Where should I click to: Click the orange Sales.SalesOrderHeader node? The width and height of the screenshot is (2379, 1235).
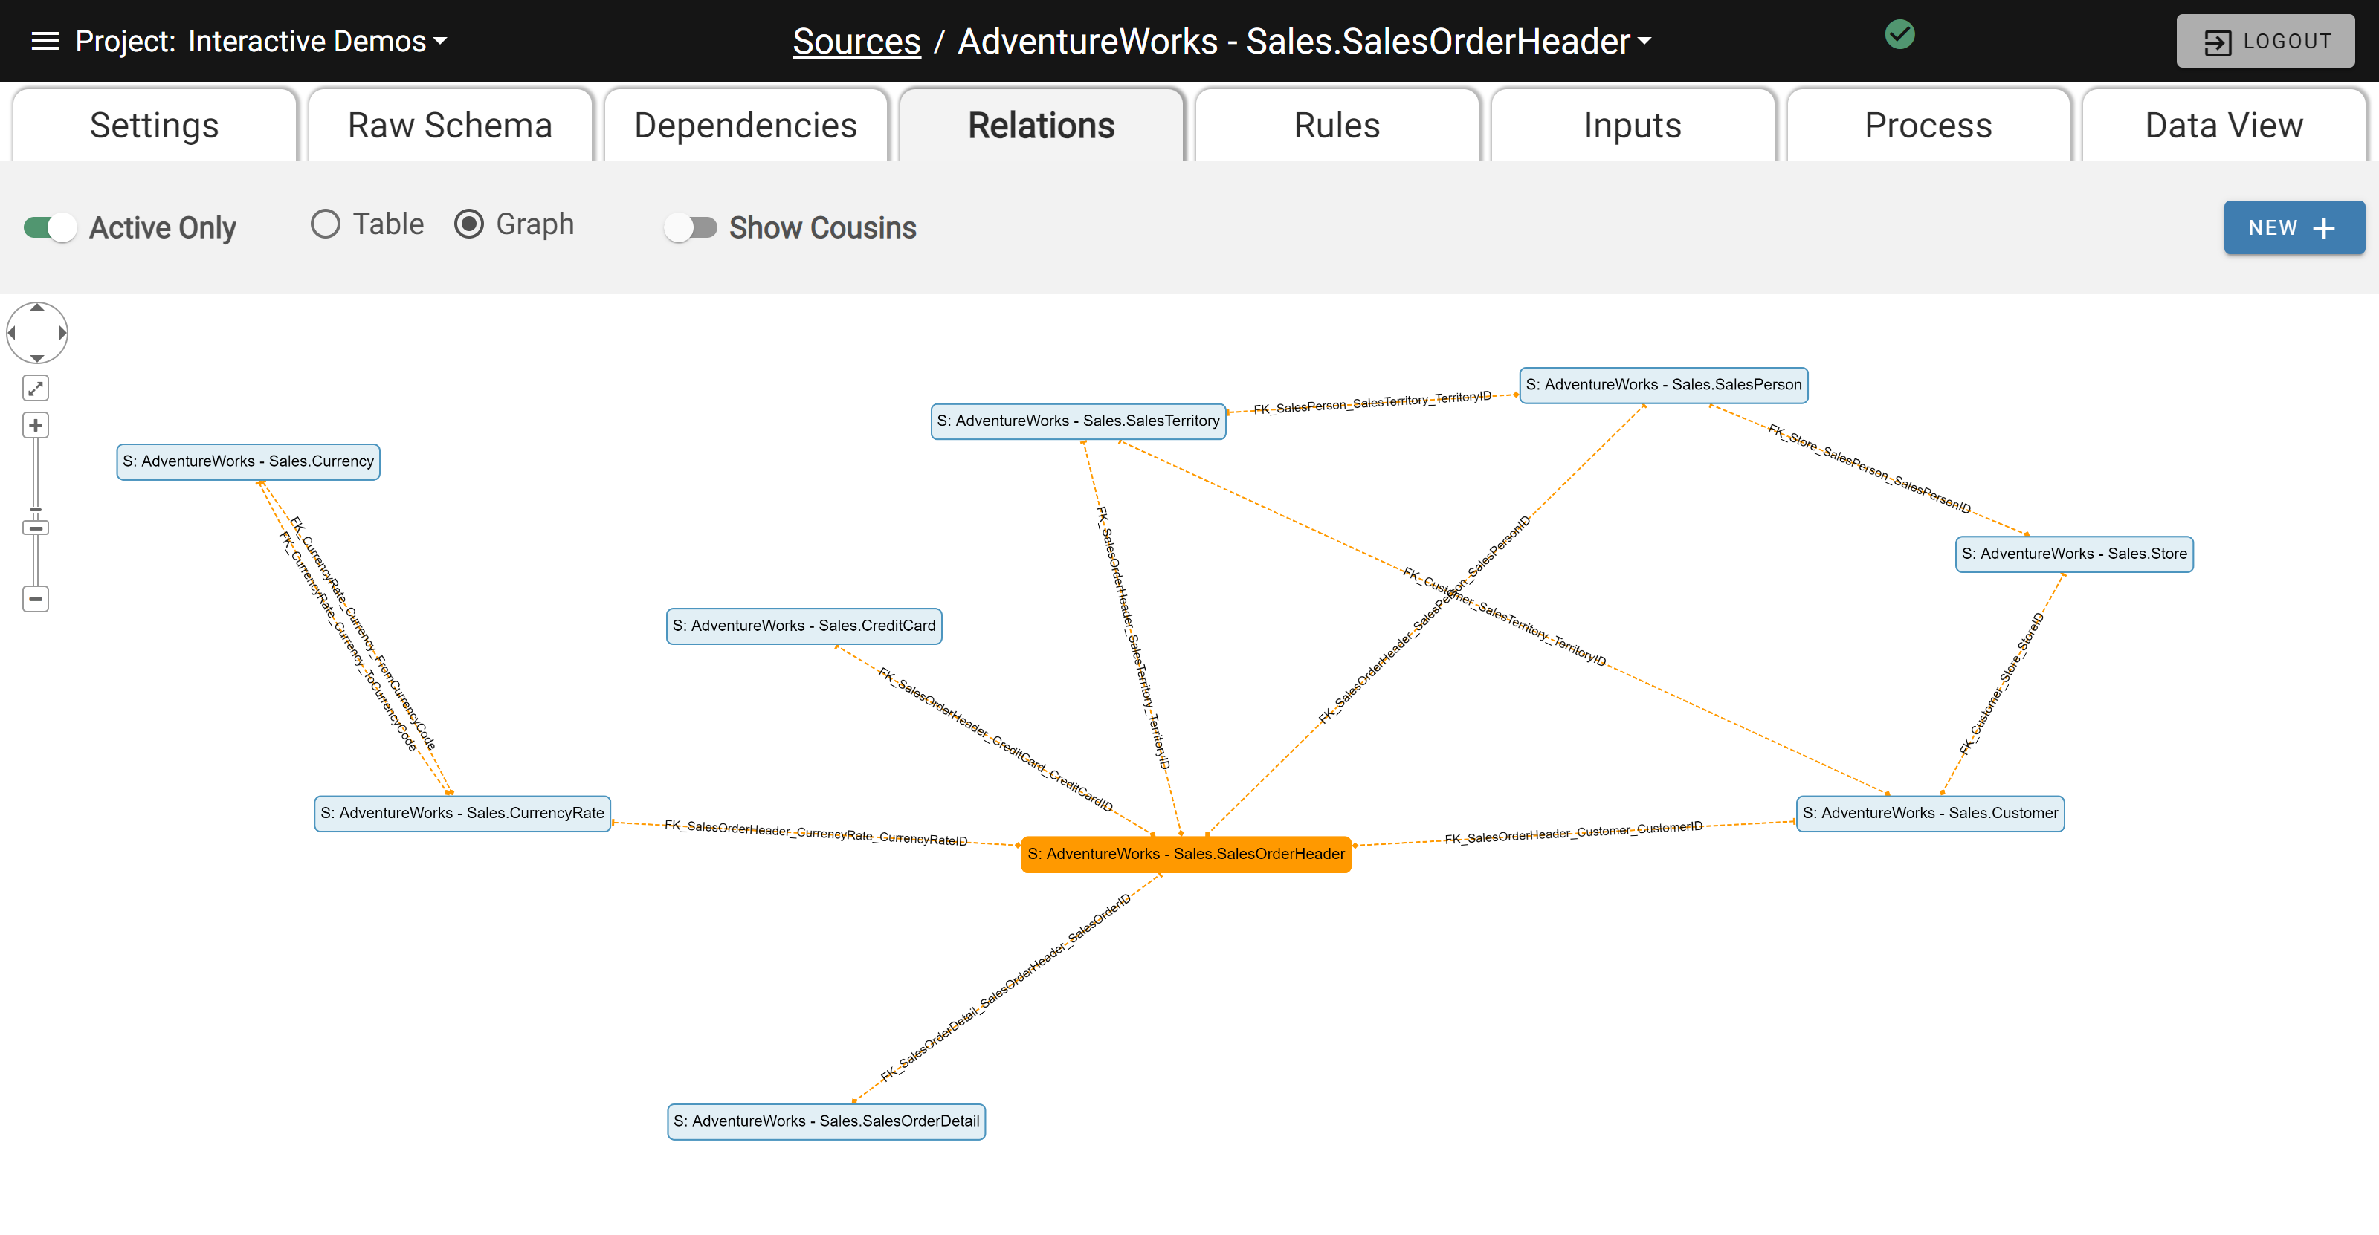pos(1186,854)
